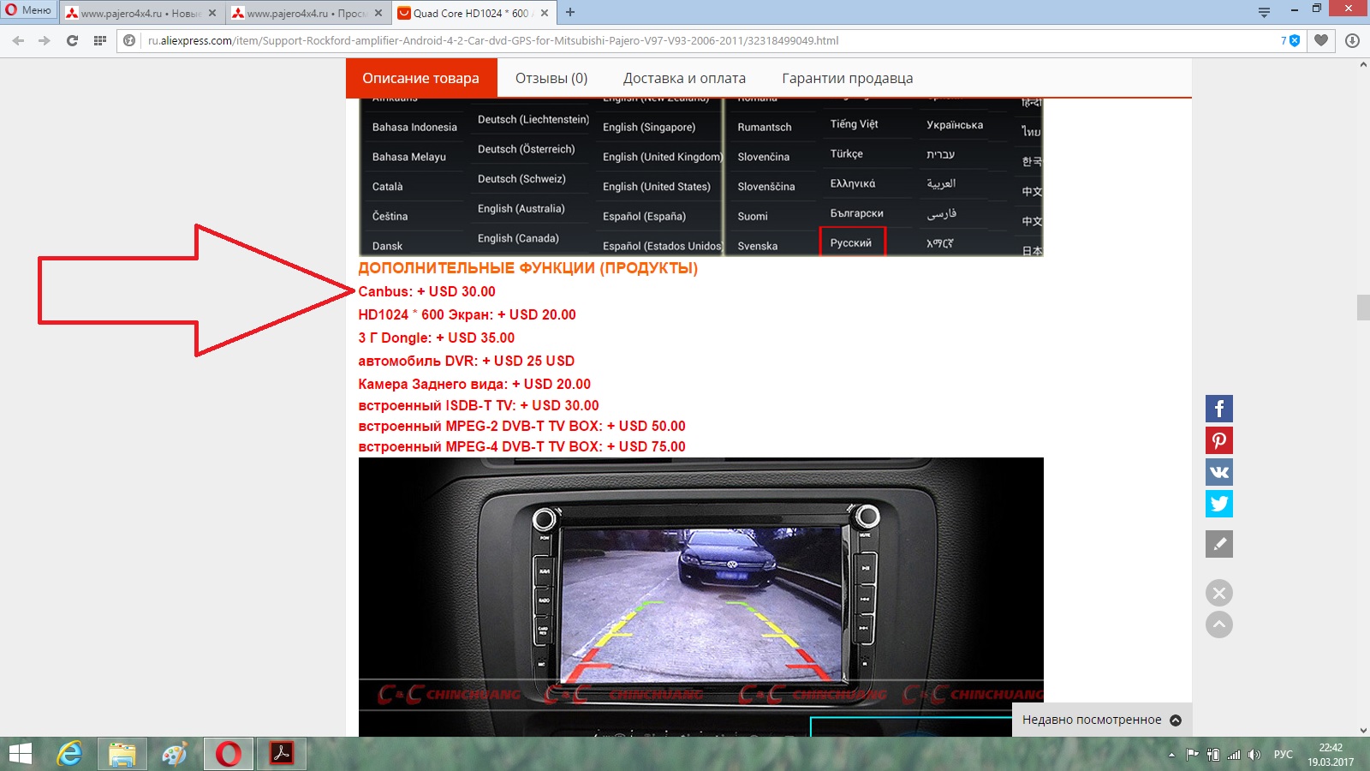Share the page on VK

tap(1219, 472)
